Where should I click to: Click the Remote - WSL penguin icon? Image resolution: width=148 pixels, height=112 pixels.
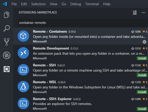coord(23,87)
